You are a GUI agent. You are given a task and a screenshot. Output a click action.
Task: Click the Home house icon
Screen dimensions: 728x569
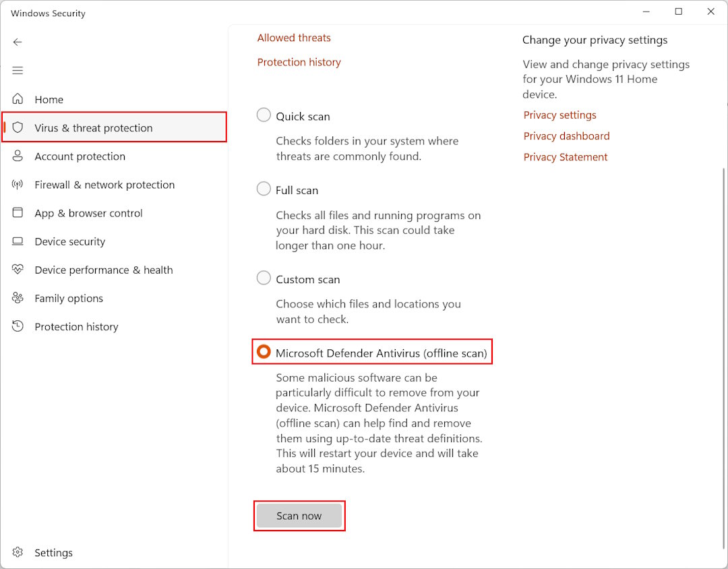(18, 99)
